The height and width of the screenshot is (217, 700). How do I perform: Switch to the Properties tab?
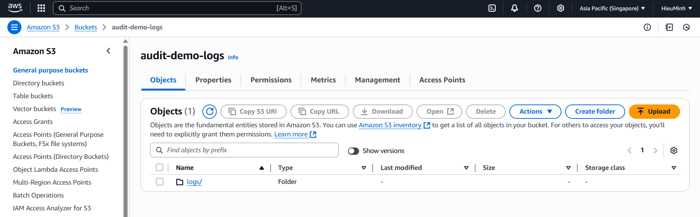coord(213,80)
